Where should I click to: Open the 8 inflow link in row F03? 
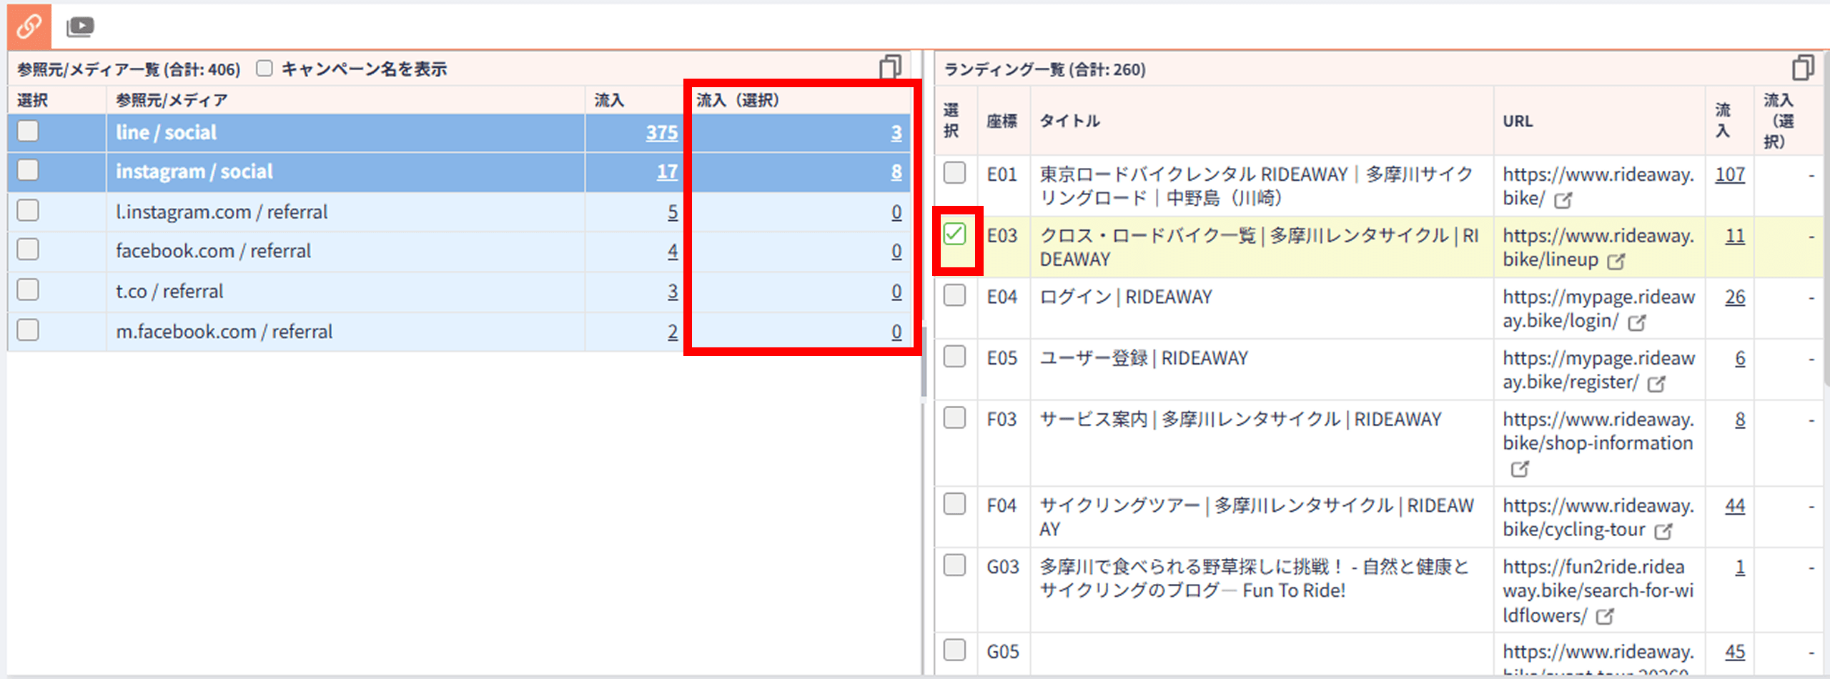coord(1740,420)
